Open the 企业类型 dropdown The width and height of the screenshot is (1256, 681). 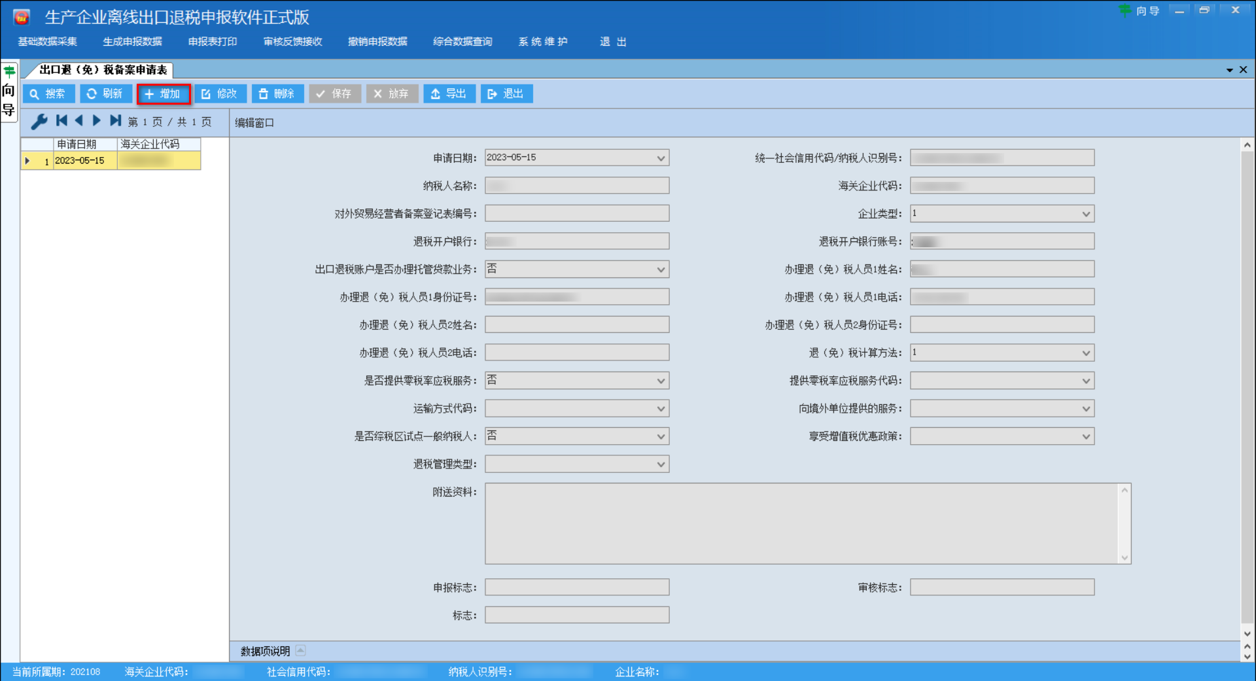1086,213
